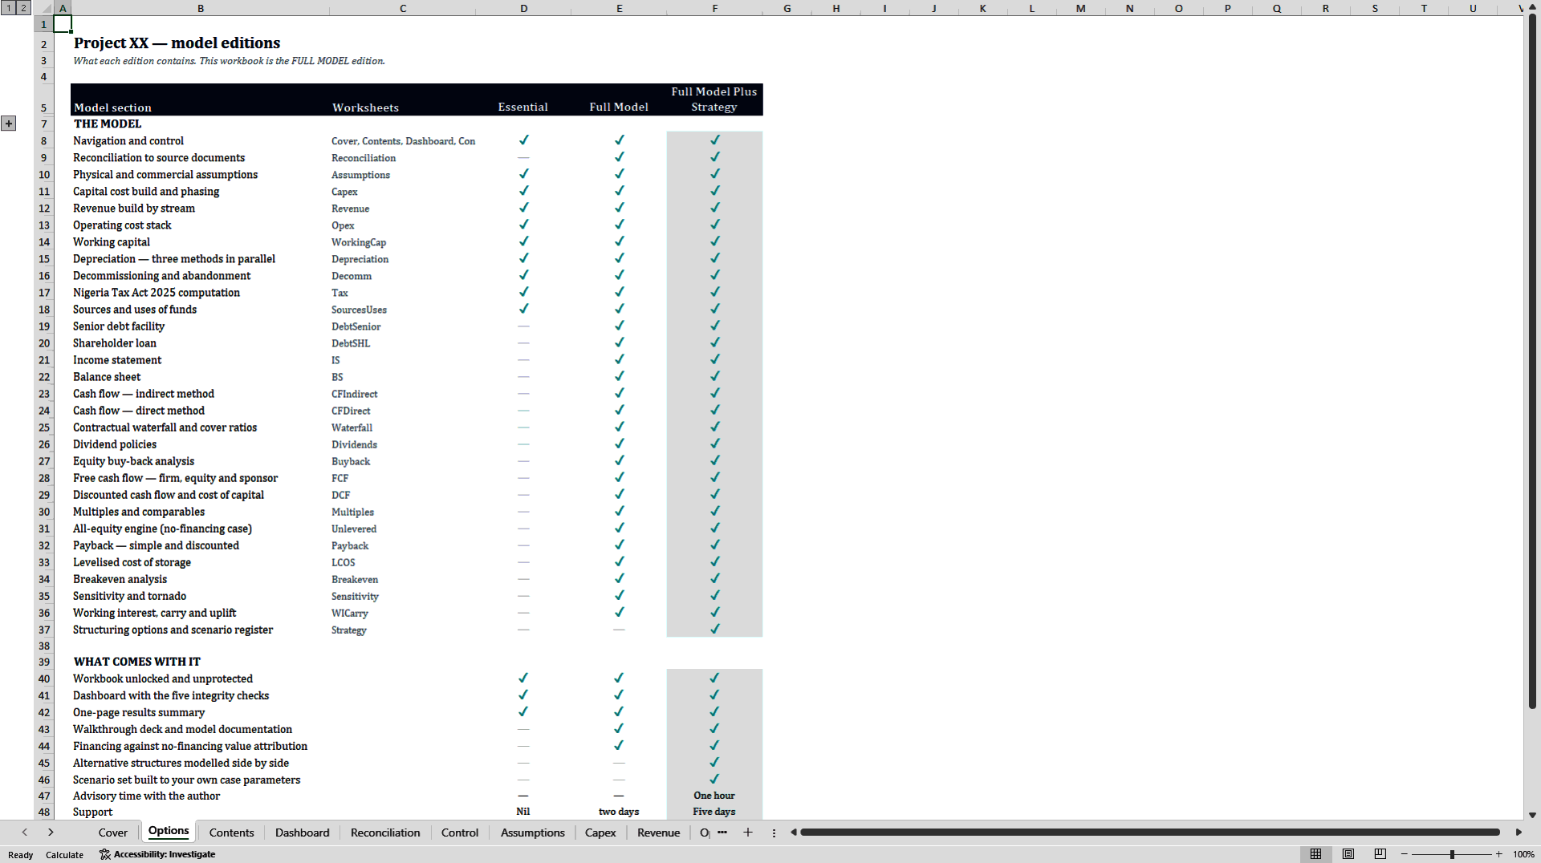Viewport: 1541px width, 863px height.
Task: Select the 'Full Model Plus Strategy' header cell
Action: pos(714,99)
